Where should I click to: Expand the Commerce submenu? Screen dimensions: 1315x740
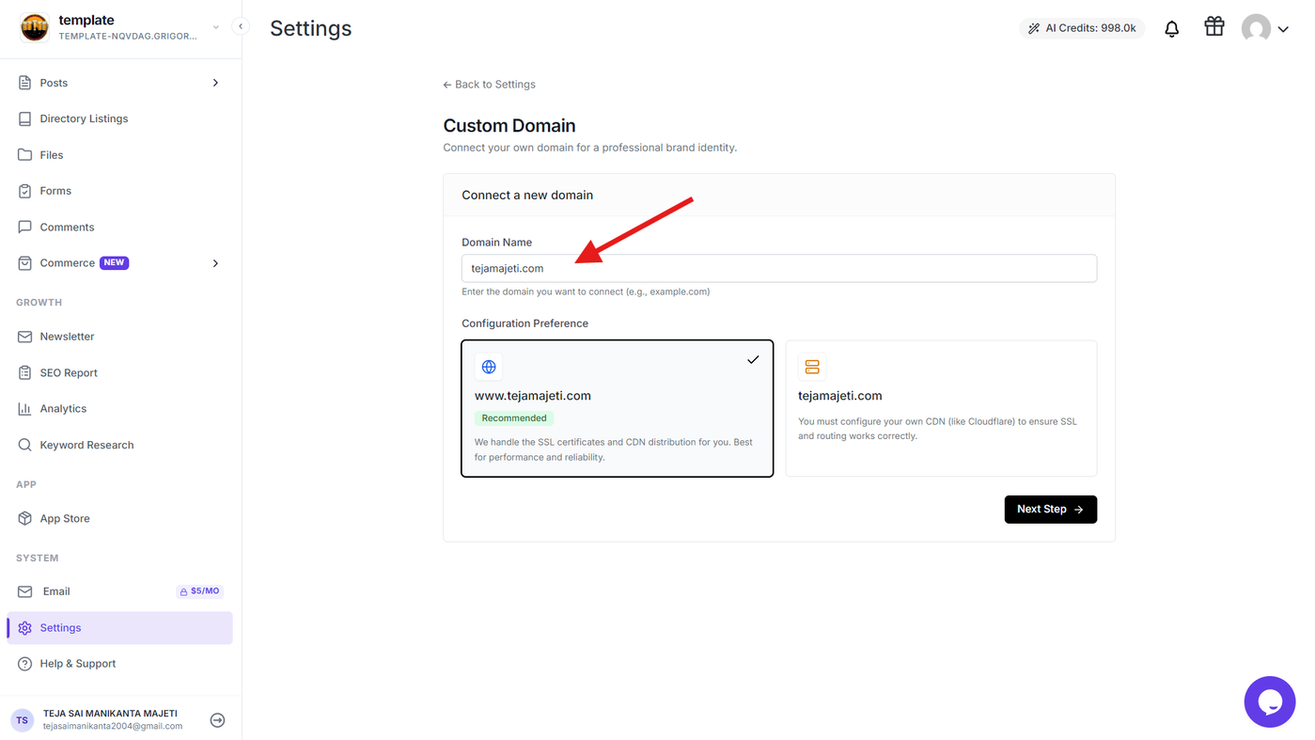coord(215,263)
